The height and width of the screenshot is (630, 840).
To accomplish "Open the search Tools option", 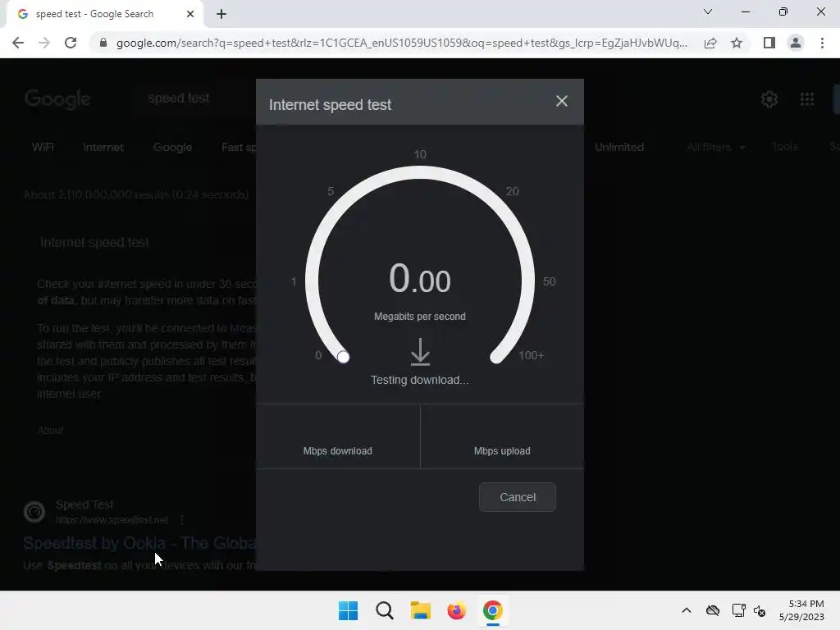I will point(785,146).
